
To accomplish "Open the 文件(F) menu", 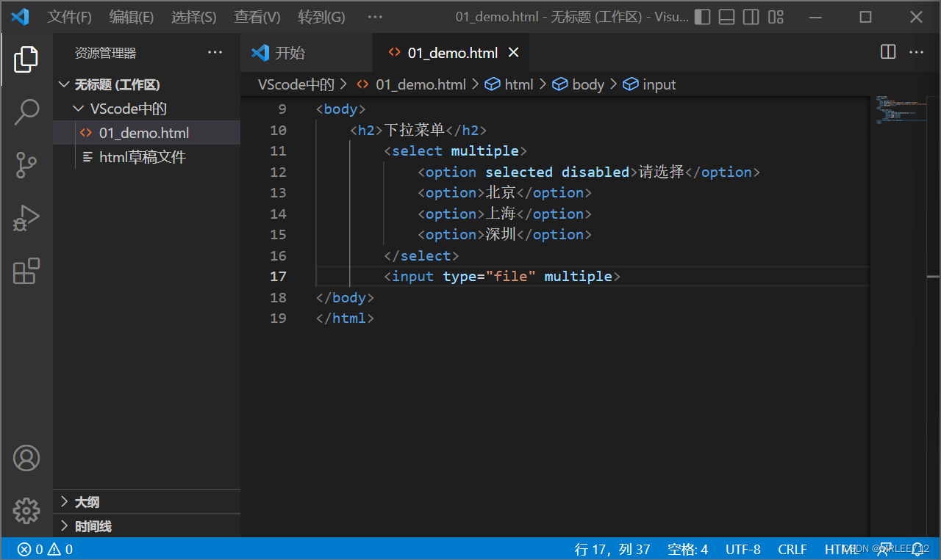I will coord(70,17).
